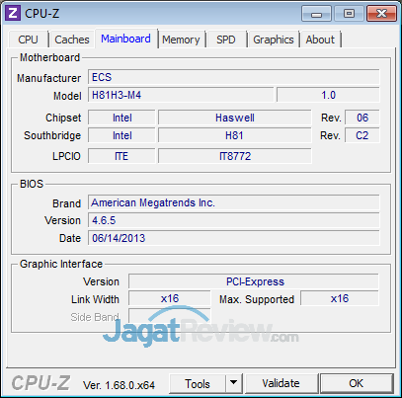Click the model revision field 1.0
Screen dimensions: 402x398
coord(328,95)
